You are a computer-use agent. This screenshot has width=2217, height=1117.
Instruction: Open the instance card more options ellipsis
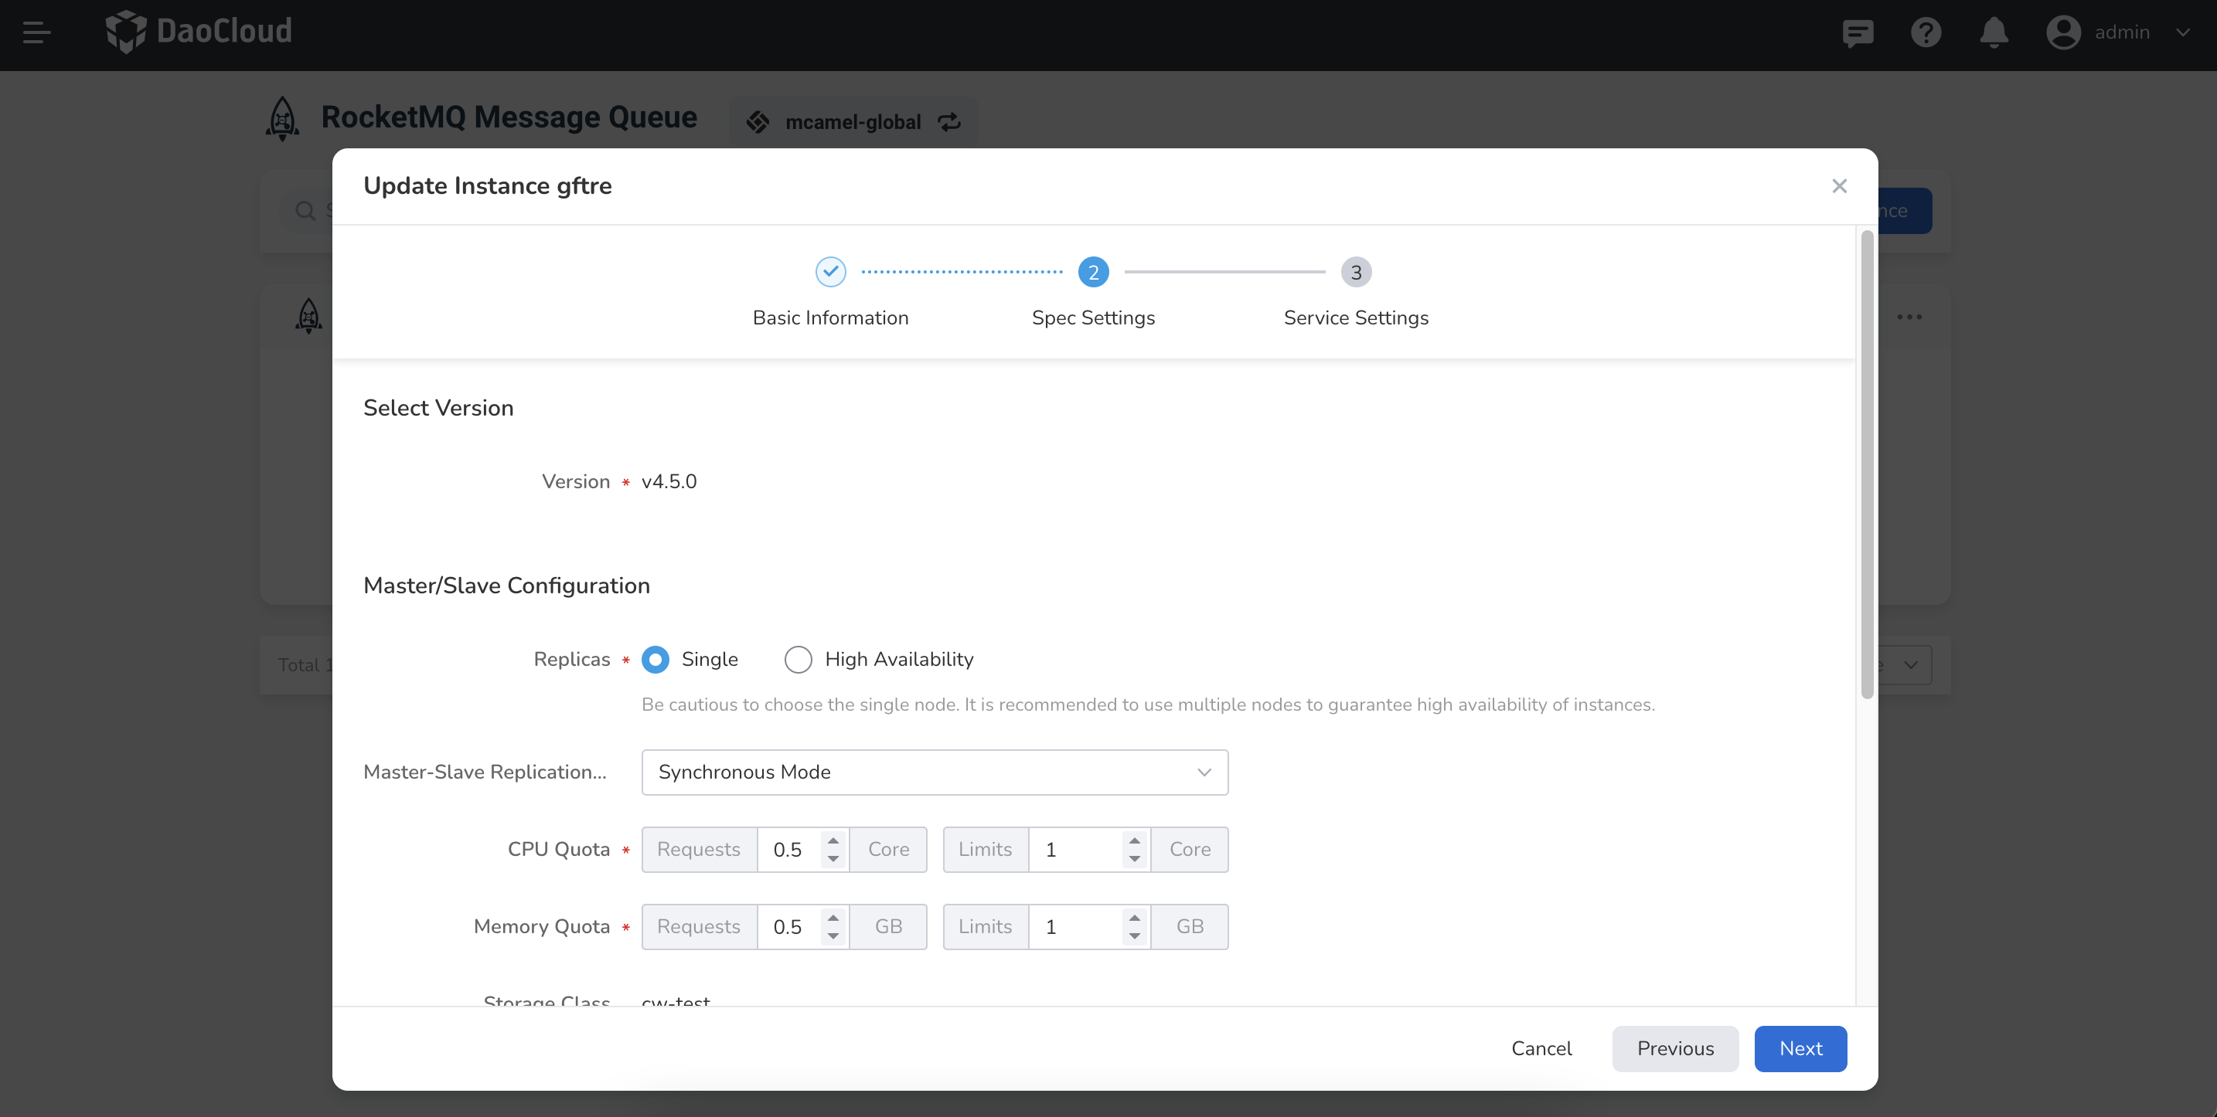coord(1909,317)
